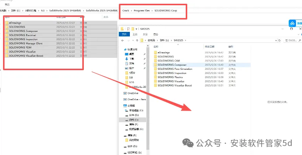
Task: Click 9.8 in the back window breadcrumb
Action: click(x=43, y=11)
